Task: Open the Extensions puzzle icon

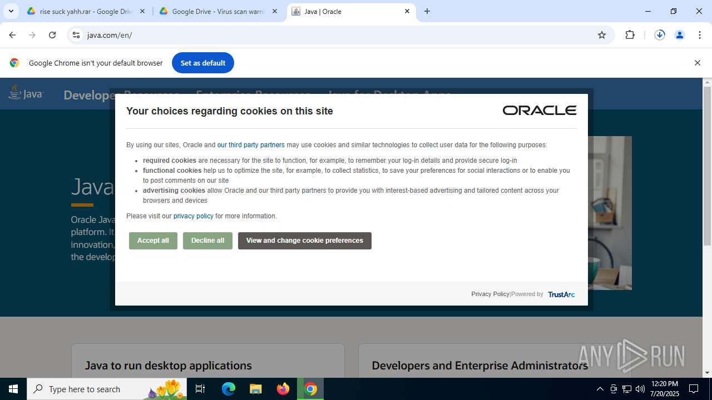Action: coord(630,35)
